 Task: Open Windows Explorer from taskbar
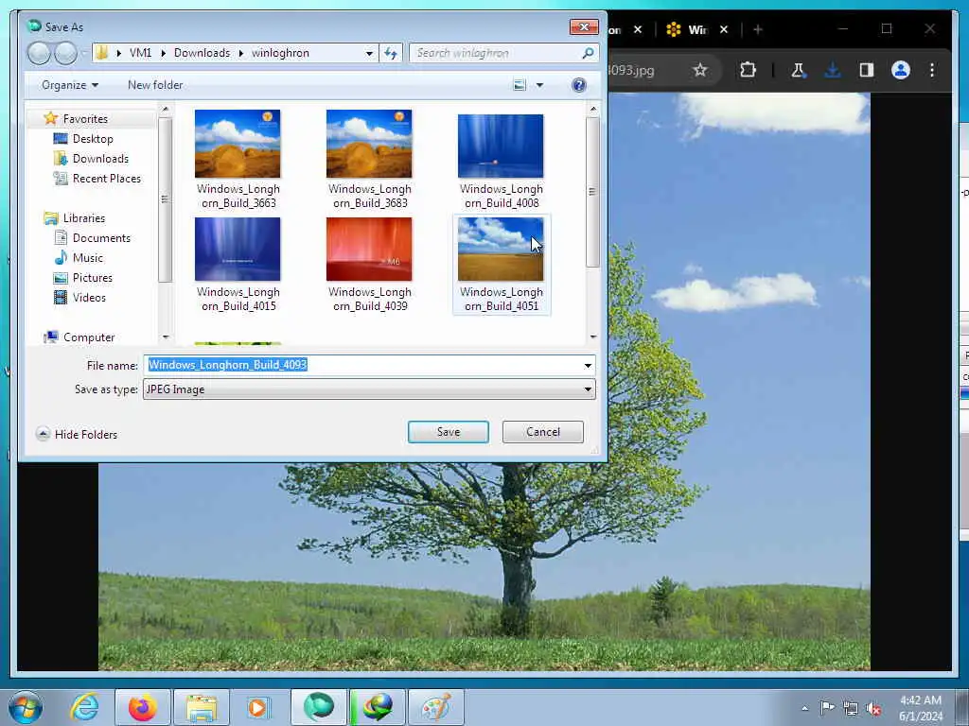coord(202,707)
